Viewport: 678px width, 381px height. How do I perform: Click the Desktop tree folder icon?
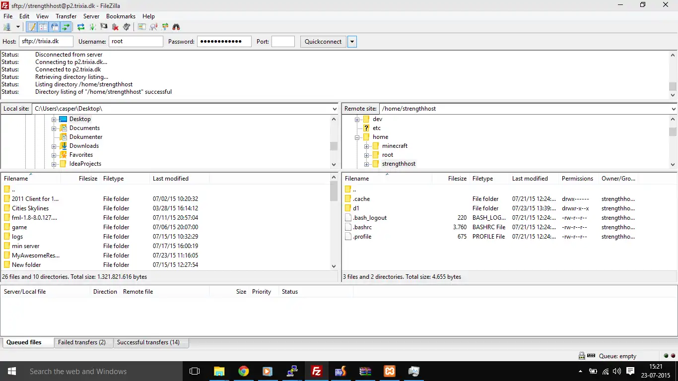tap(63, 119)
